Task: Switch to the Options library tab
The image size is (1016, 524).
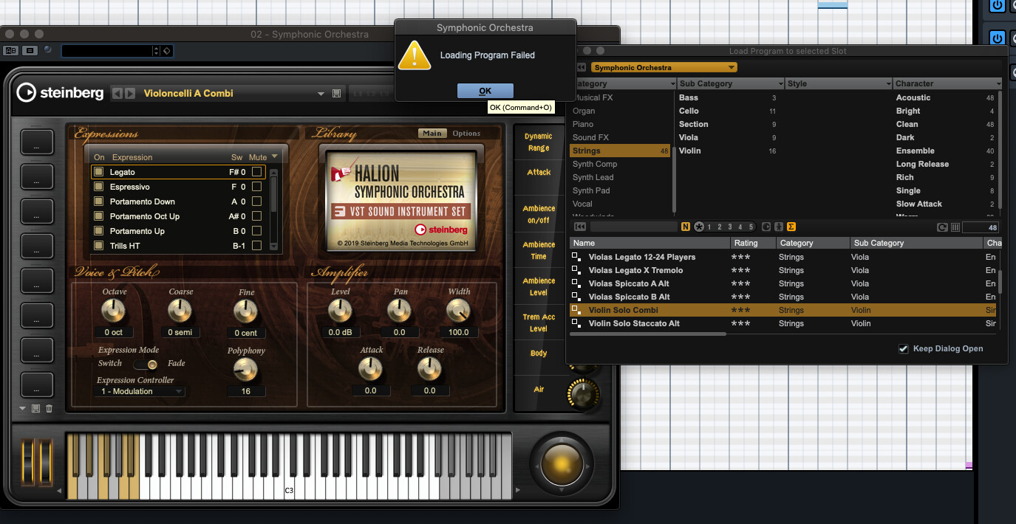Action: click(466, 134)
